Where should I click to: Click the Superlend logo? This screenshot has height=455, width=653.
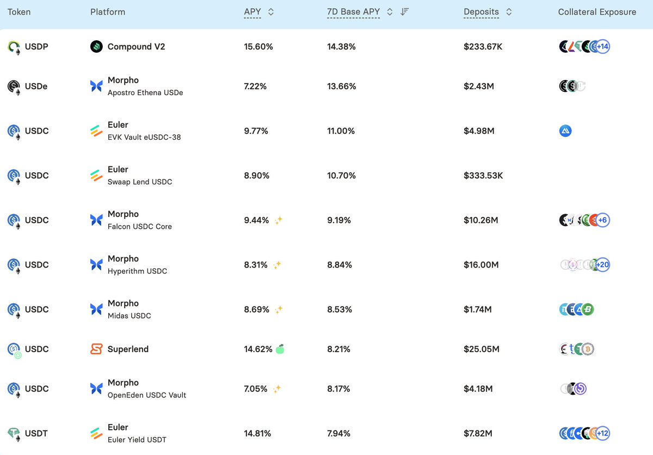click(96, 349)
